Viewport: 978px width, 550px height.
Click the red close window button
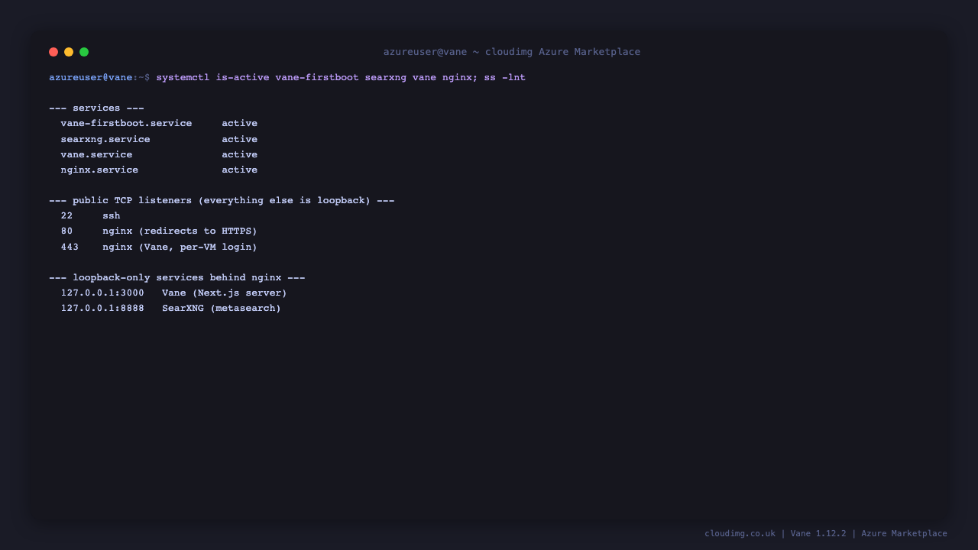tap(53, 52)
